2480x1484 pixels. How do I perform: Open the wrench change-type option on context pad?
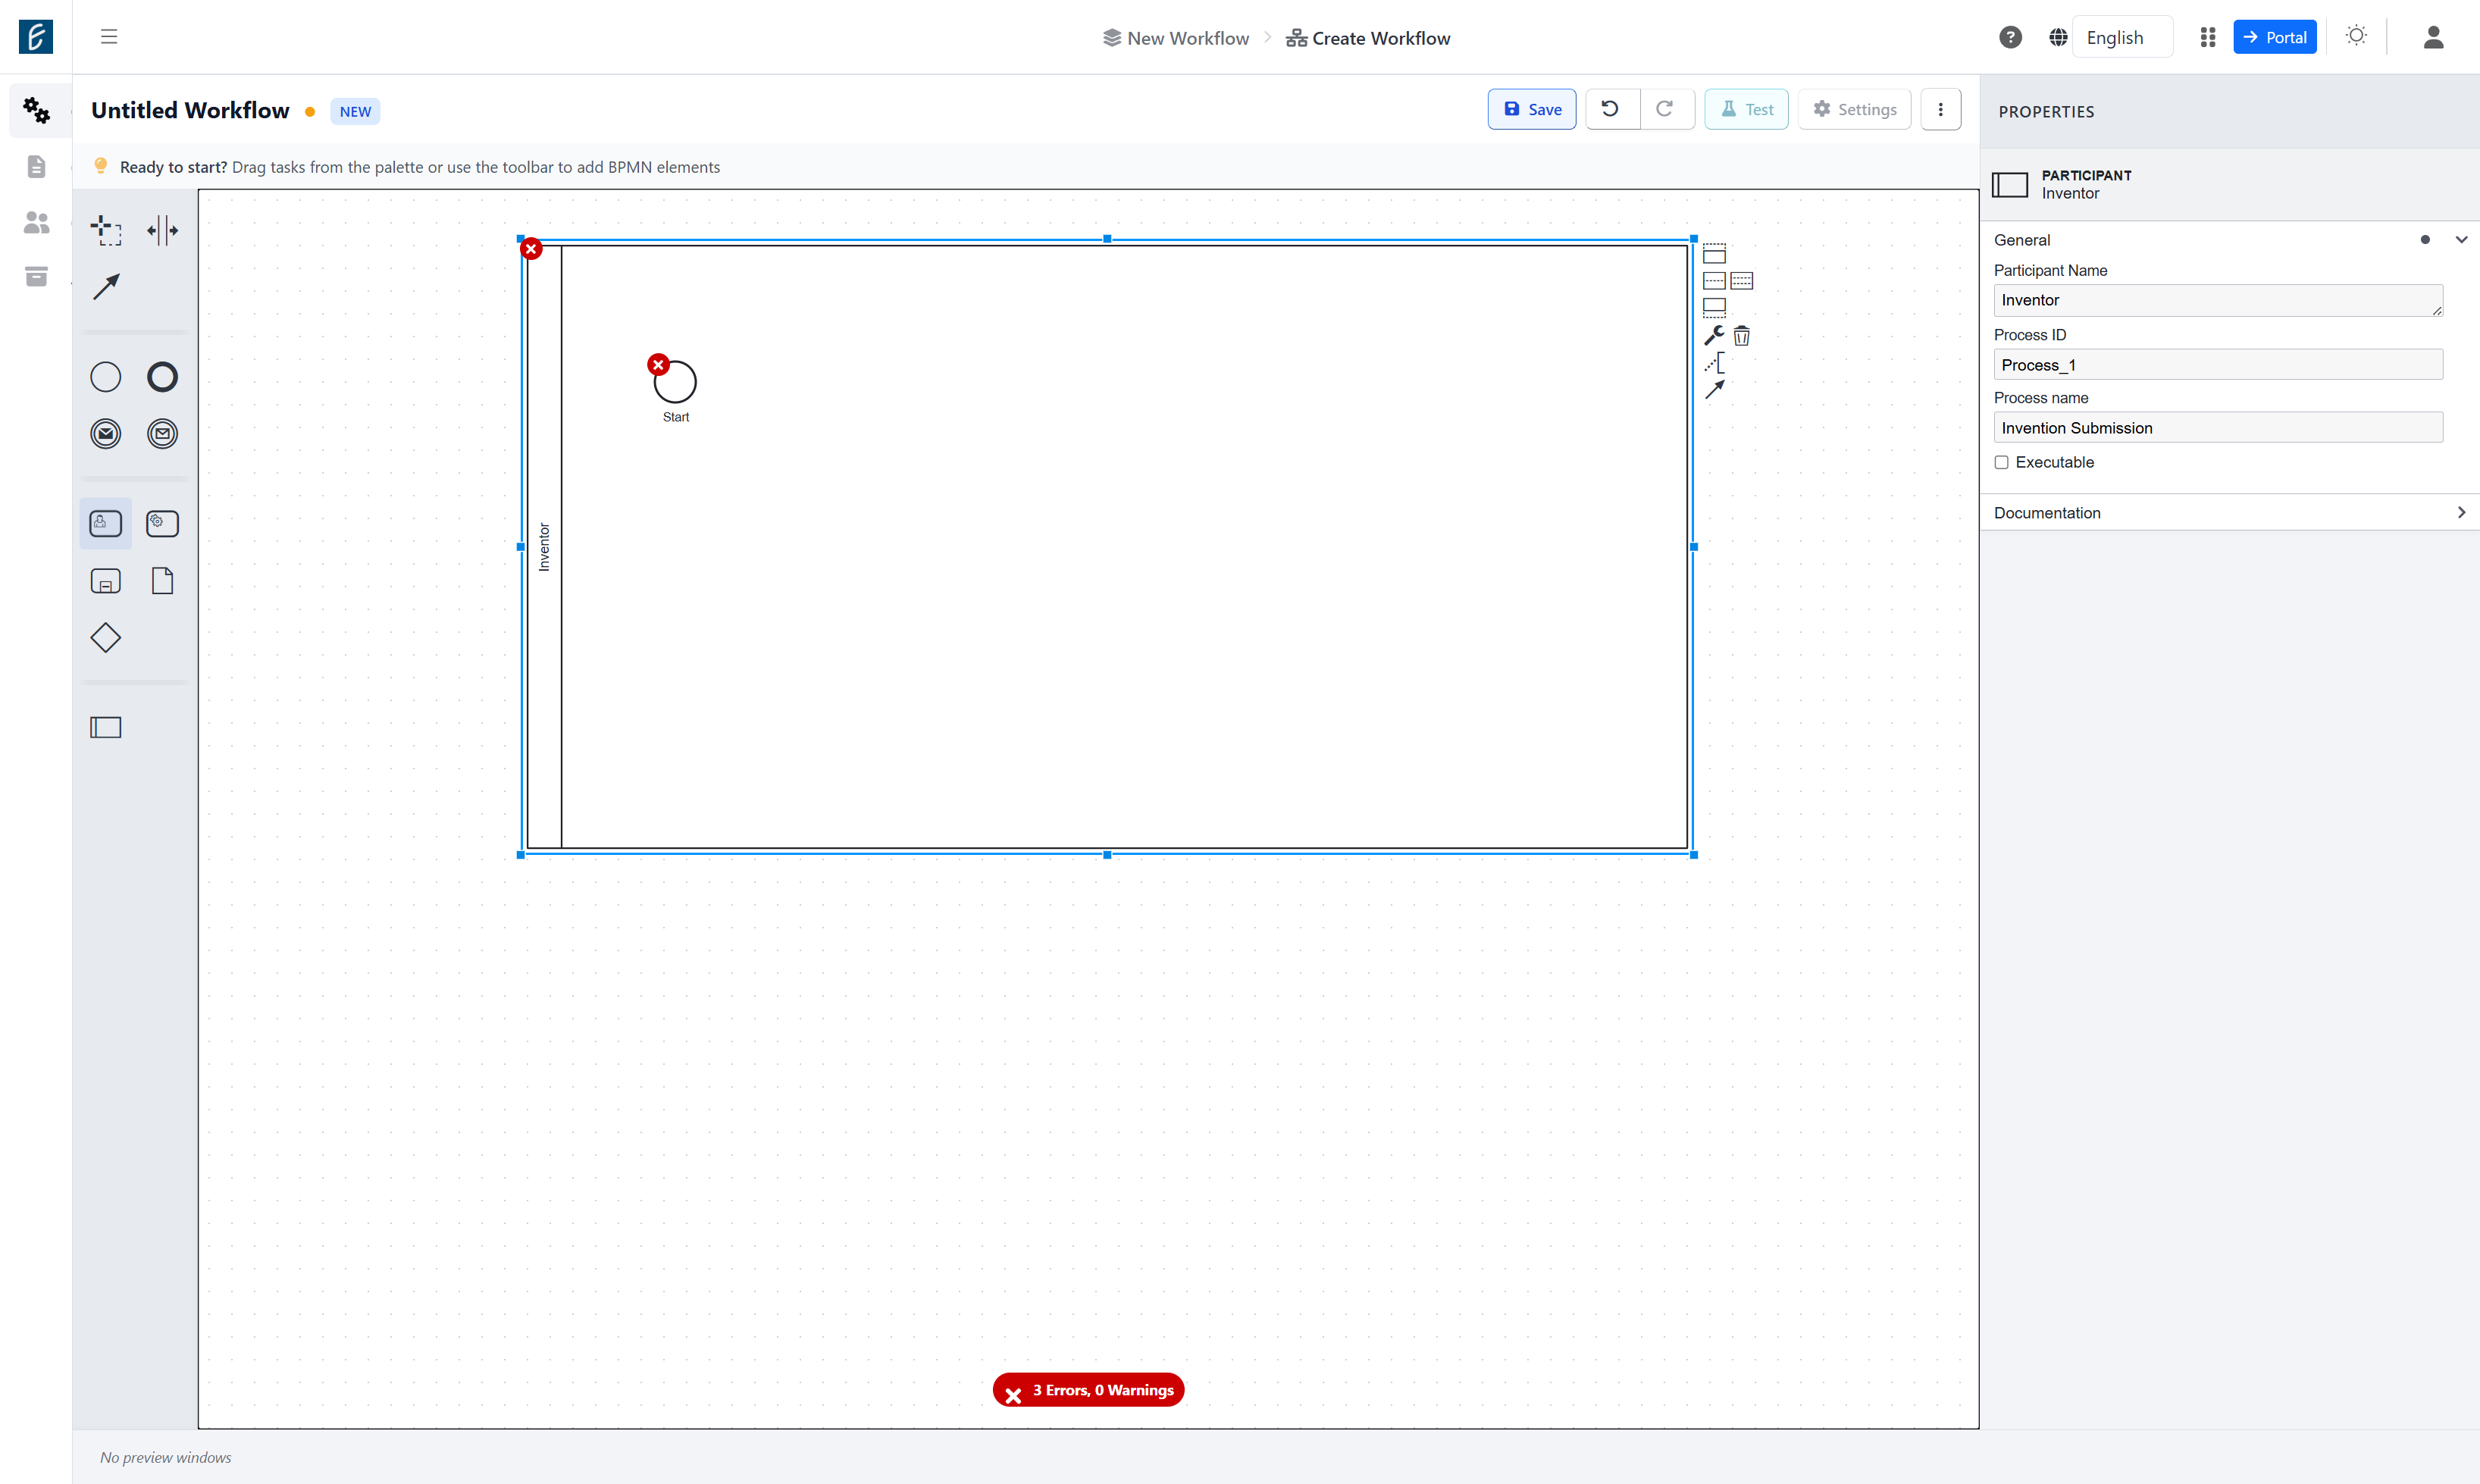[x=1714, y=335]
